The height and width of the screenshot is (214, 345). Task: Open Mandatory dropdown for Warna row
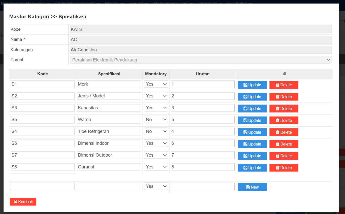coord(156,120)
